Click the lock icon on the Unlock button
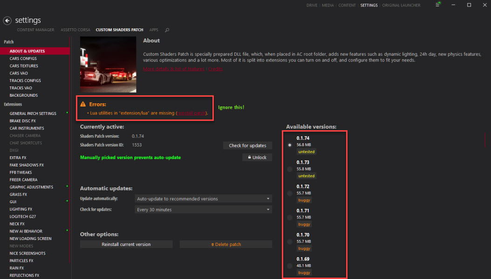This screenshot has width=491, height=279. (250, 157)
